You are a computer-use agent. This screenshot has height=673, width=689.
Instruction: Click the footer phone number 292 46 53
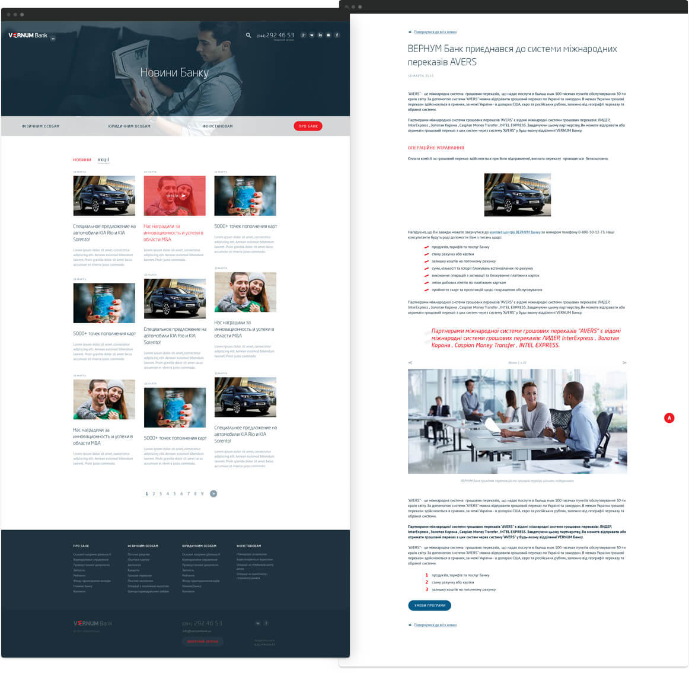pos(202,623)
